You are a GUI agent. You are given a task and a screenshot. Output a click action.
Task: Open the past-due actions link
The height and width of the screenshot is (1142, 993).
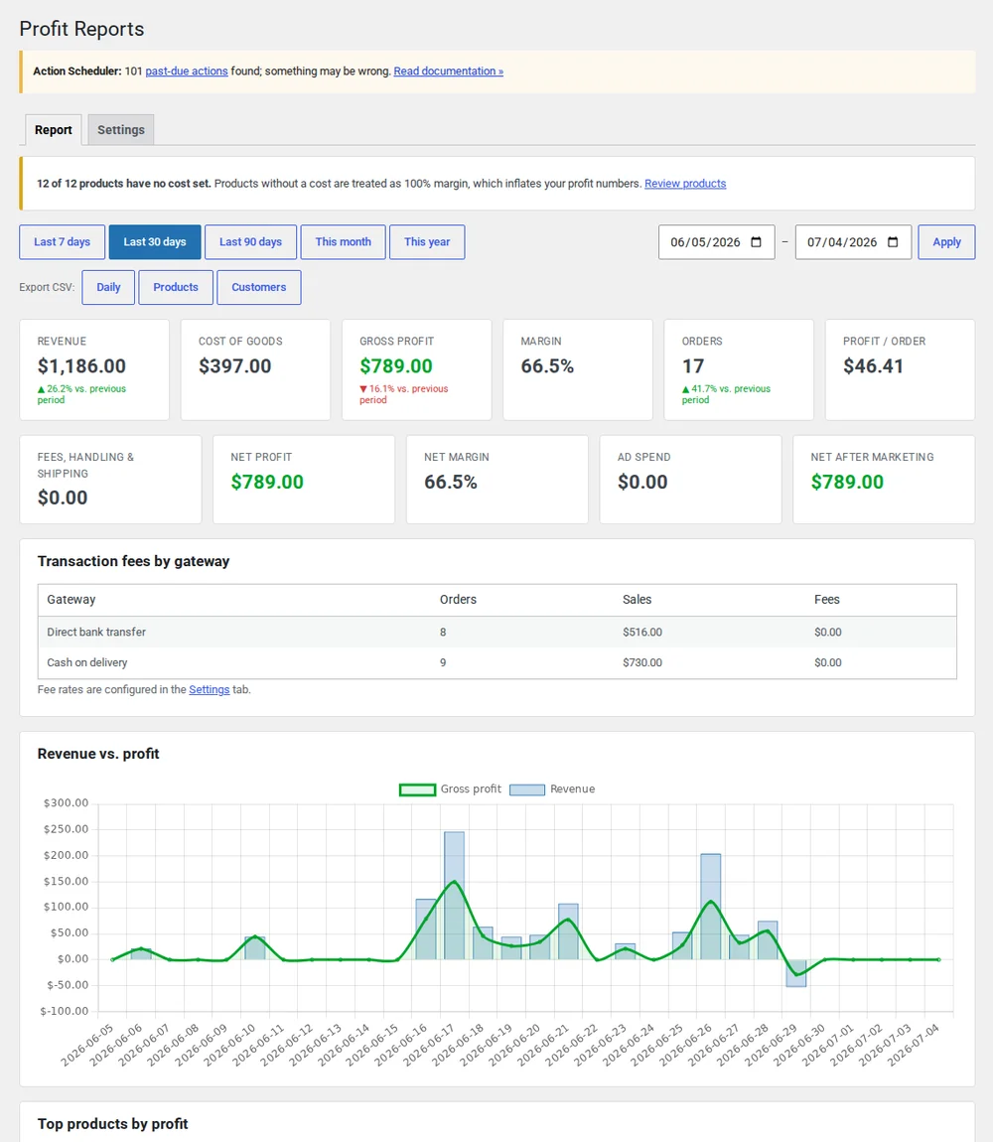point(187,71)
